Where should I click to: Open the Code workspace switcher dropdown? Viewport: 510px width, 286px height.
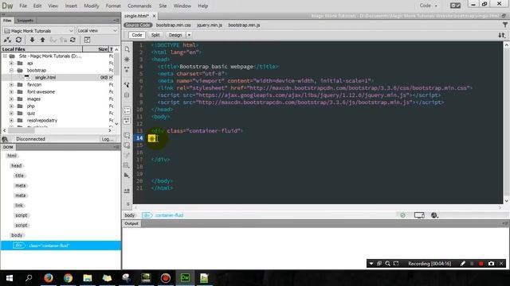tap(429, 6)
